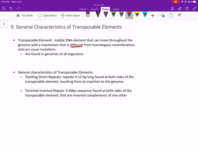Tap the battery indicator in status bar
Screen dimensions: 198x149
coord(195,2)
